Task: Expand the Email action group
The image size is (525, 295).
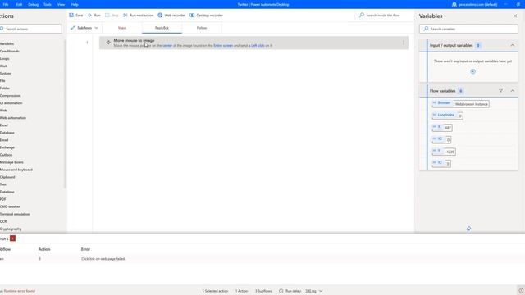Action: 4,140
